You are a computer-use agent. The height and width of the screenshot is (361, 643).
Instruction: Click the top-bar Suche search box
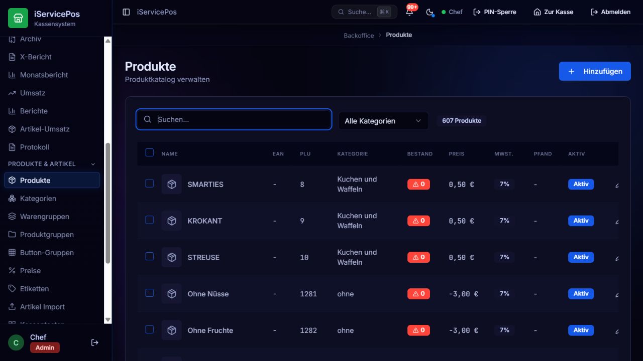tap(364, 12)
